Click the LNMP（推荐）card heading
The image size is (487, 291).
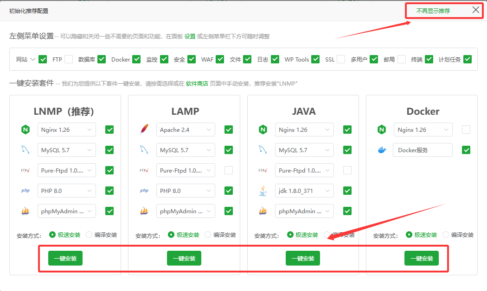[x=64, y=111]
